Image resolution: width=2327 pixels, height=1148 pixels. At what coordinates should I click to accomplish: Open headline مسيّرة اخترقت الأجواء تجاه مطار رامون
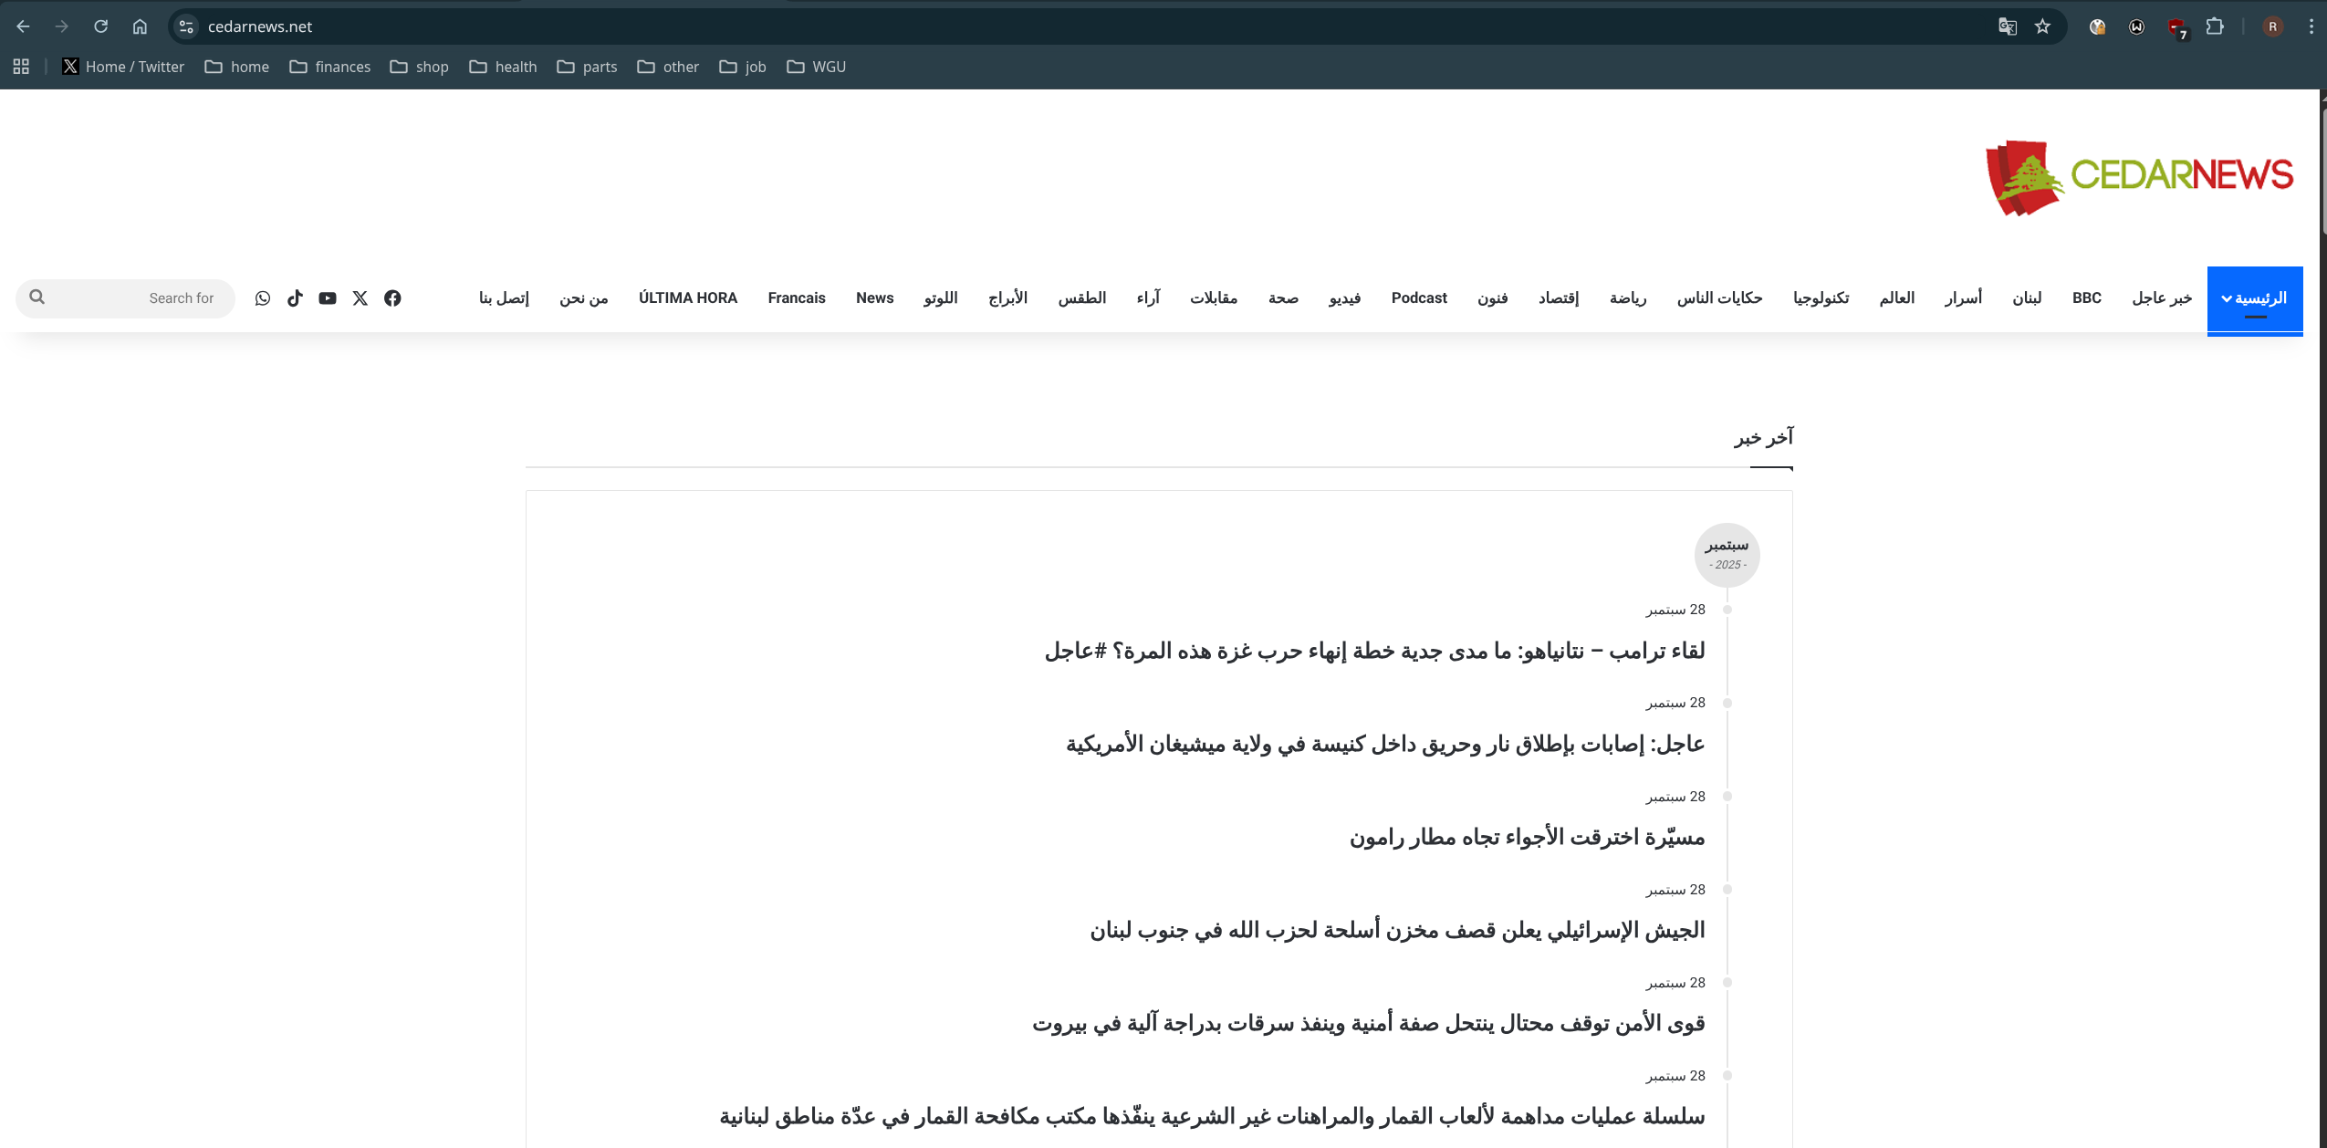tap(1527, 837)
